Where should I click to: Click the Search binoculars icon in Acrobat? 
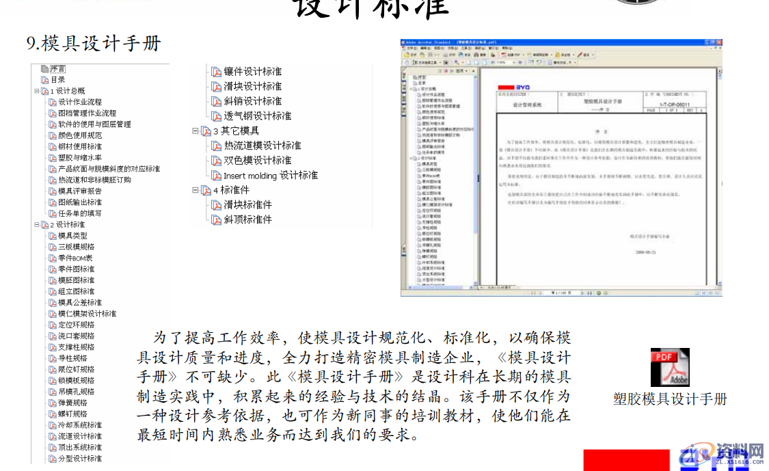476,55
